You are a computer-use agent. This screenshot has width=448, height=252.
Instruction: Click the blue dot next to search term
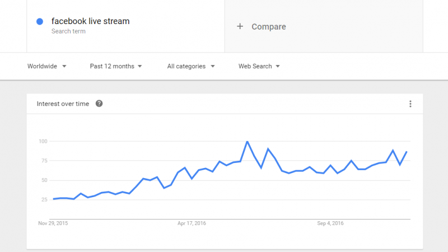point(40,21)
